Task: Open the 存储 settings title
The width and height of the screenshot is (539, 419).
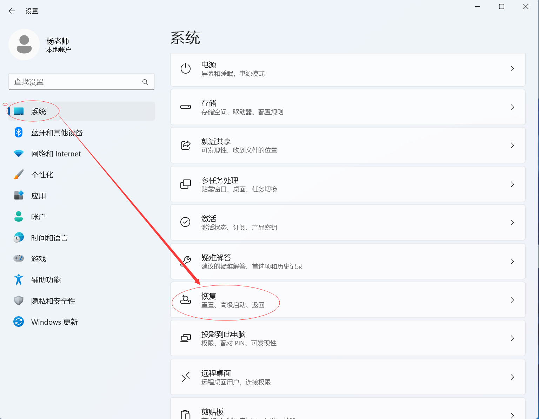Action: [x=209, y=103]
